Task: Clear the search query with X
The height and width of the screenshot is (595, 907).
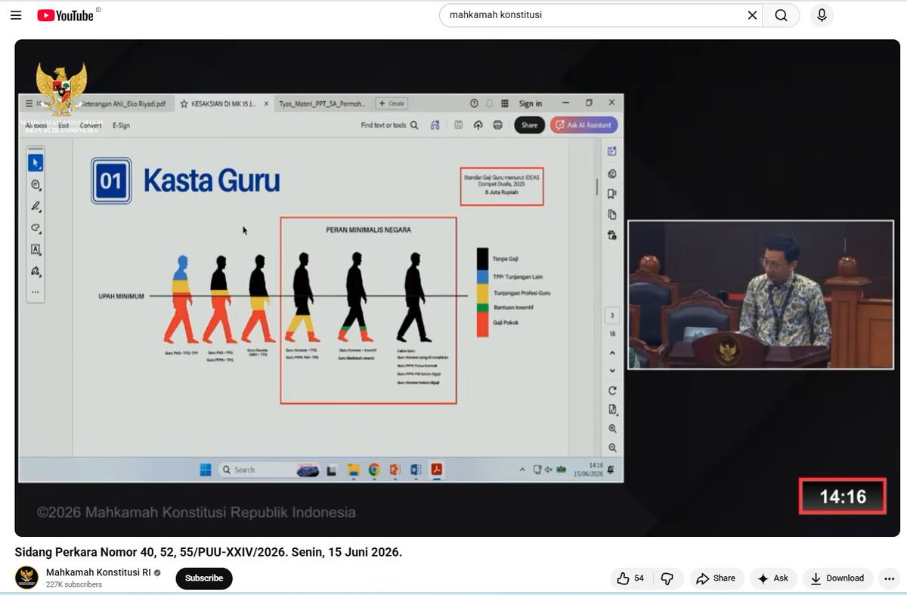Action: tap(752, 15)
